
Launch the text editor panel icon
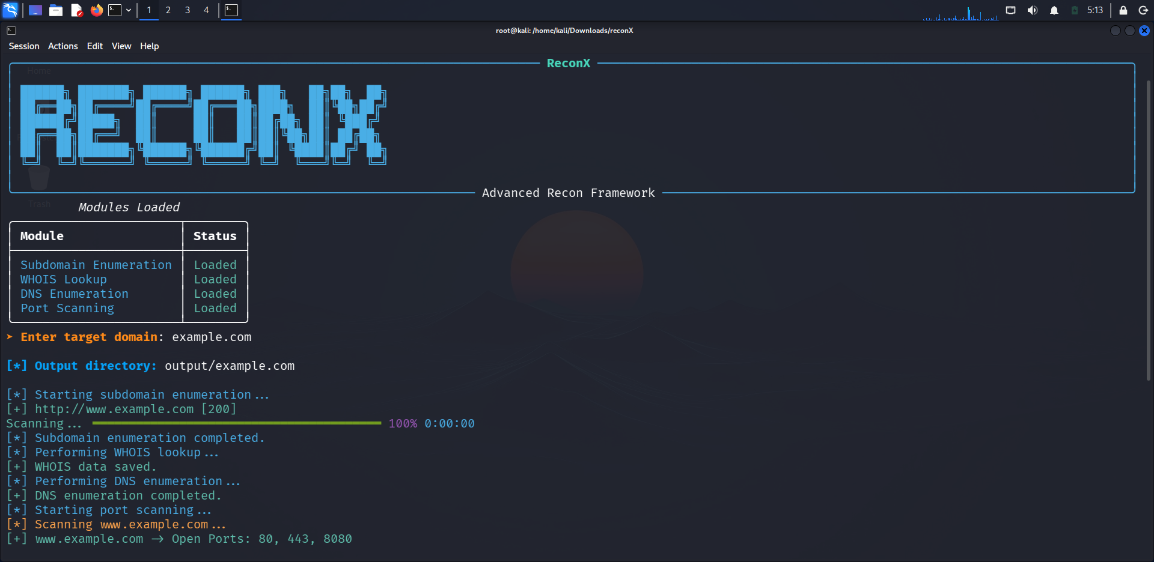pyautogui.click(x=76, y=10)
